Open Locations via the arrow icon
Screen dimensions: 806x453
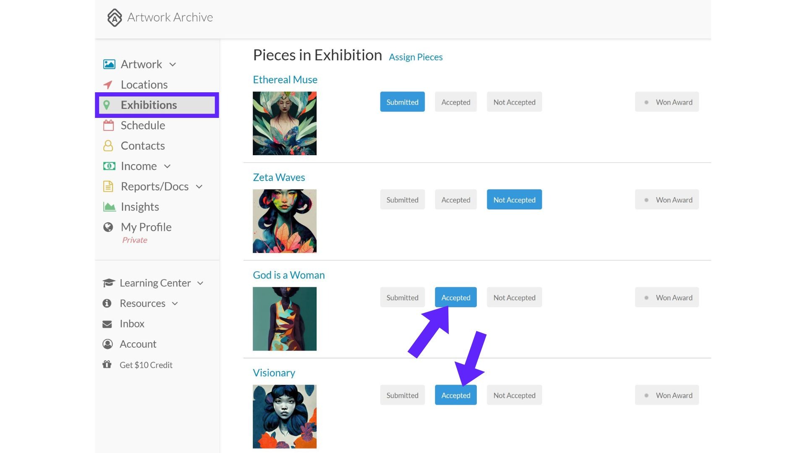click(108, 85)
